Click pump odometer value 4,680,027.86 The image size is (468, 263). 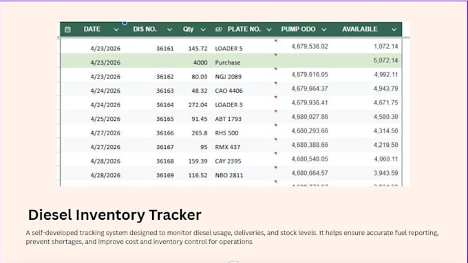click(x=310, y=117)
